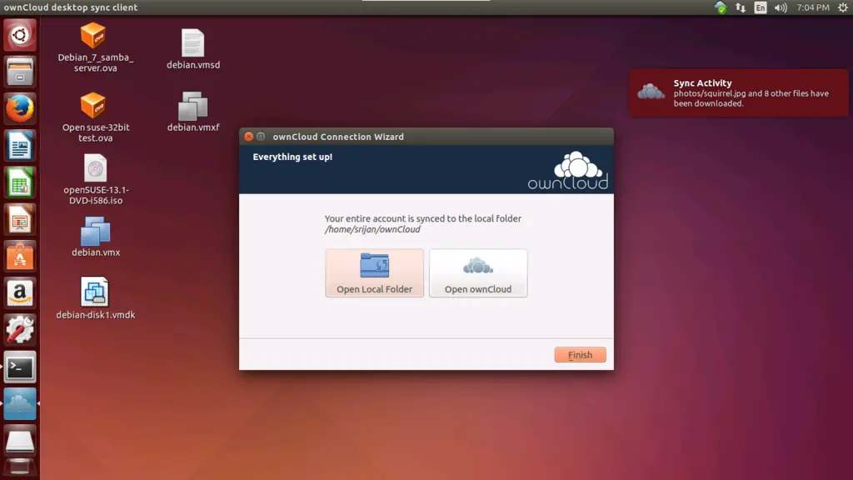
Task: Open System Settings wrench and gear icon
Action: tap(20, 329)
